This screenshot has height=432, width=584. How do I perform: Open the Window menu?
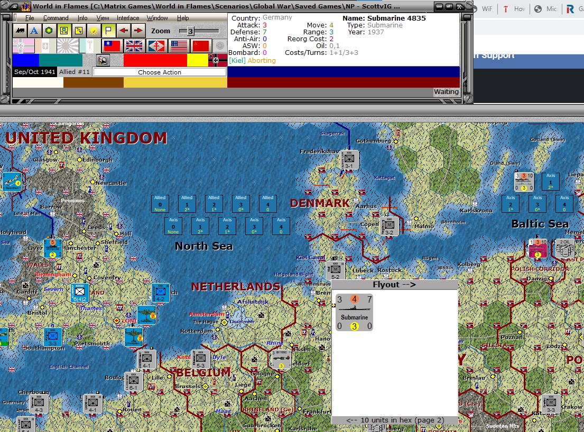coord(157,18)
